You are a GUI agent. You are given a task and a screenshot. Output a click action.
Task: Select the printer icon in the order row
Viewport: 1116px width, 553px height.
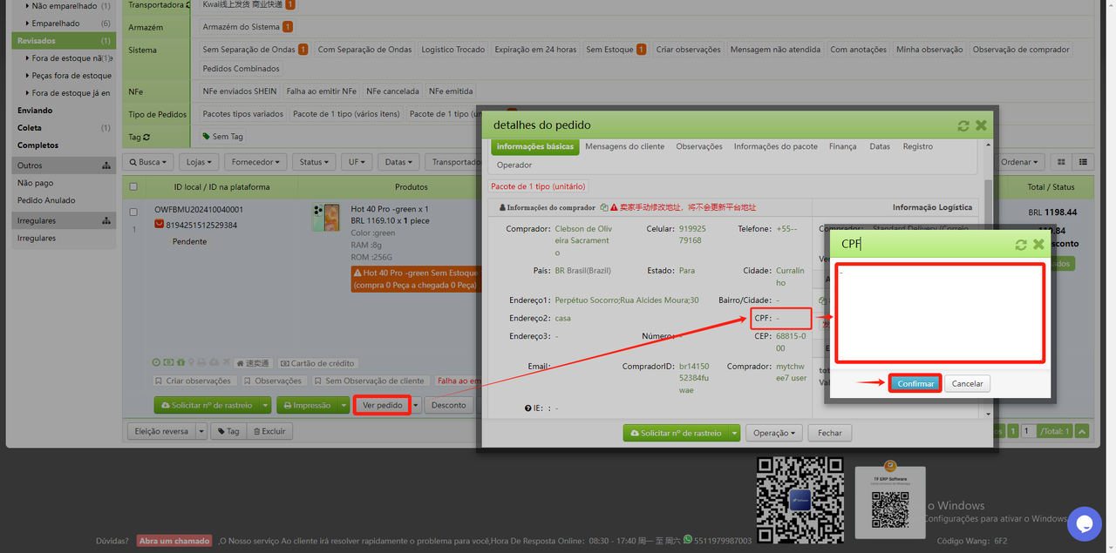201,363
